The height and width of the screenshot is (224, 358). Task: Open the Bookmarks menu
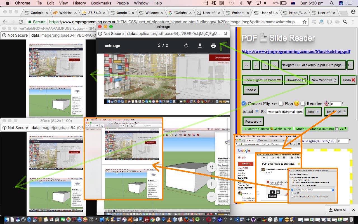tap(101, 3)
